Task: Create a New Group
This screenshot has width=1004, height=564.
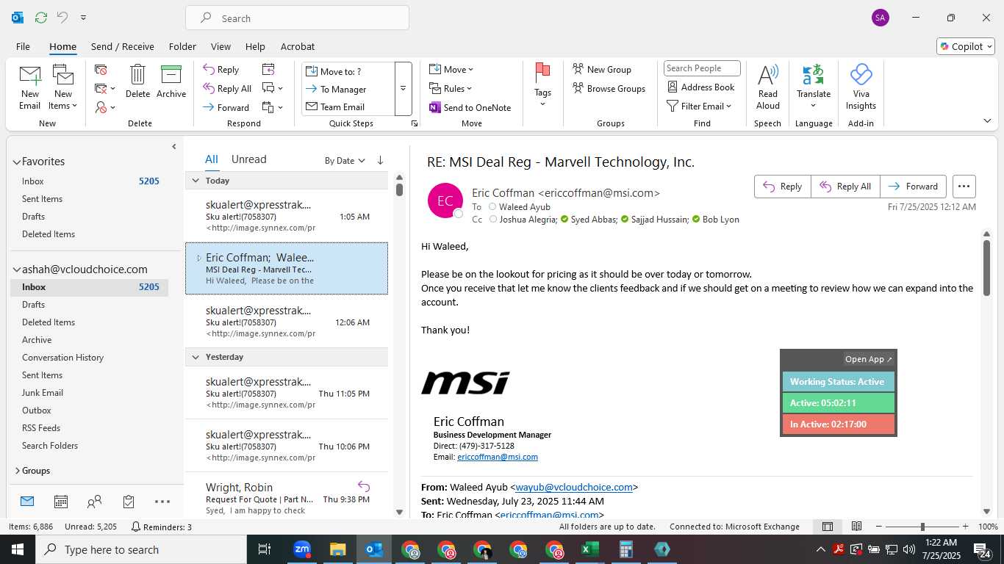Action: coord(602,69)
